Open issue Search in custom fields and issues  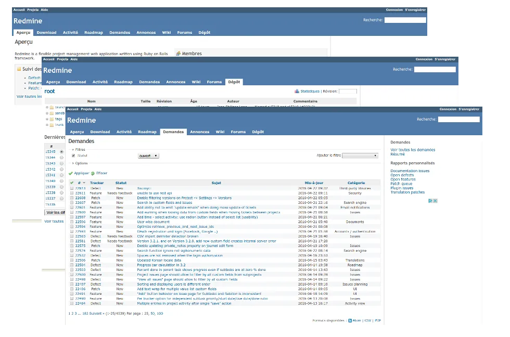pos(164,203)
